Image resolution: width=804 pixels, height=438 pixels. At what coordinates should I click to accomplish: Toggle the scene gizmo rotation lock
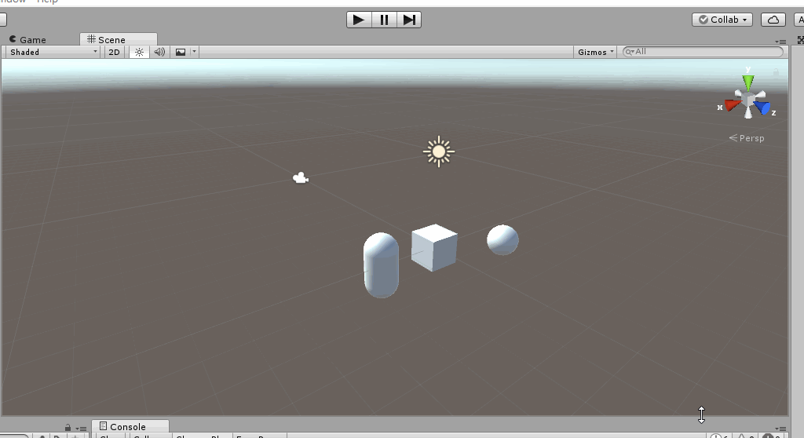(x=777, y=72)
